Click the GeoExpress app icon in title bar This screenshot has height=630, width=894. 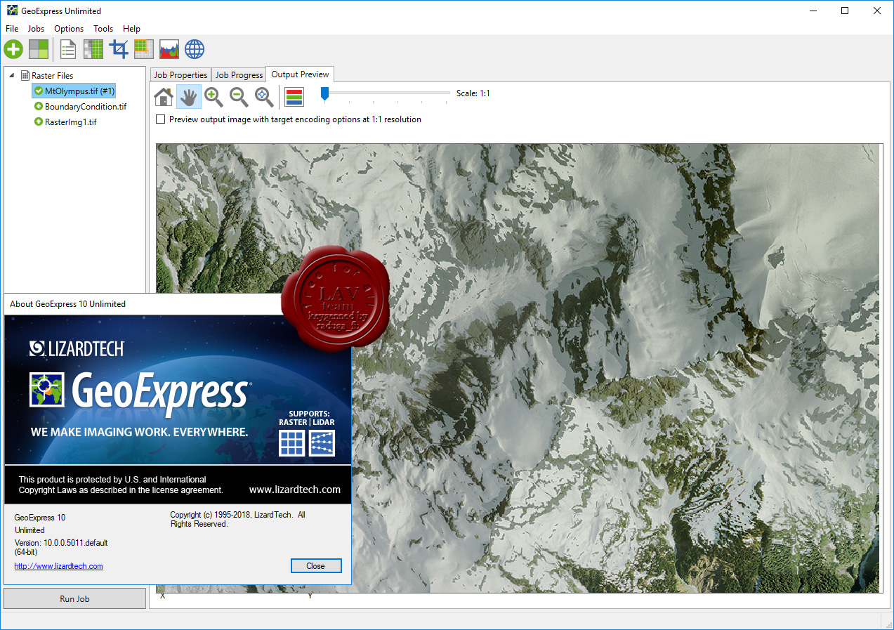12,11
